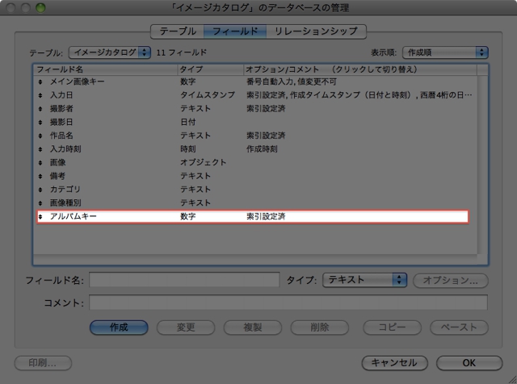This screenshot has height=384, width=517.
Task: Click the 時刻 type cell of 入力時刻
Action: [188, 149]
